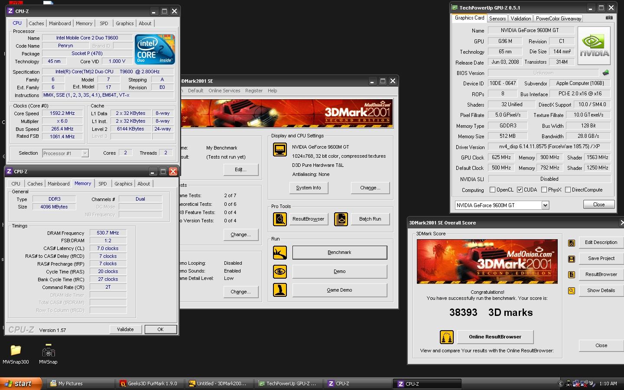This screenshot has height=390, width=624.
Task: Open the GPU selection dropdown in GPU-Z
Action: tap(545, 205)
